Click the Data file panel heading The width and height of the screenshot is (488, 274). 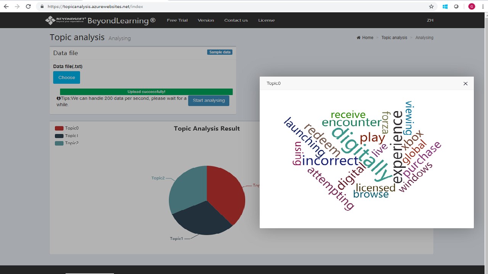click(x=66, y=53)
